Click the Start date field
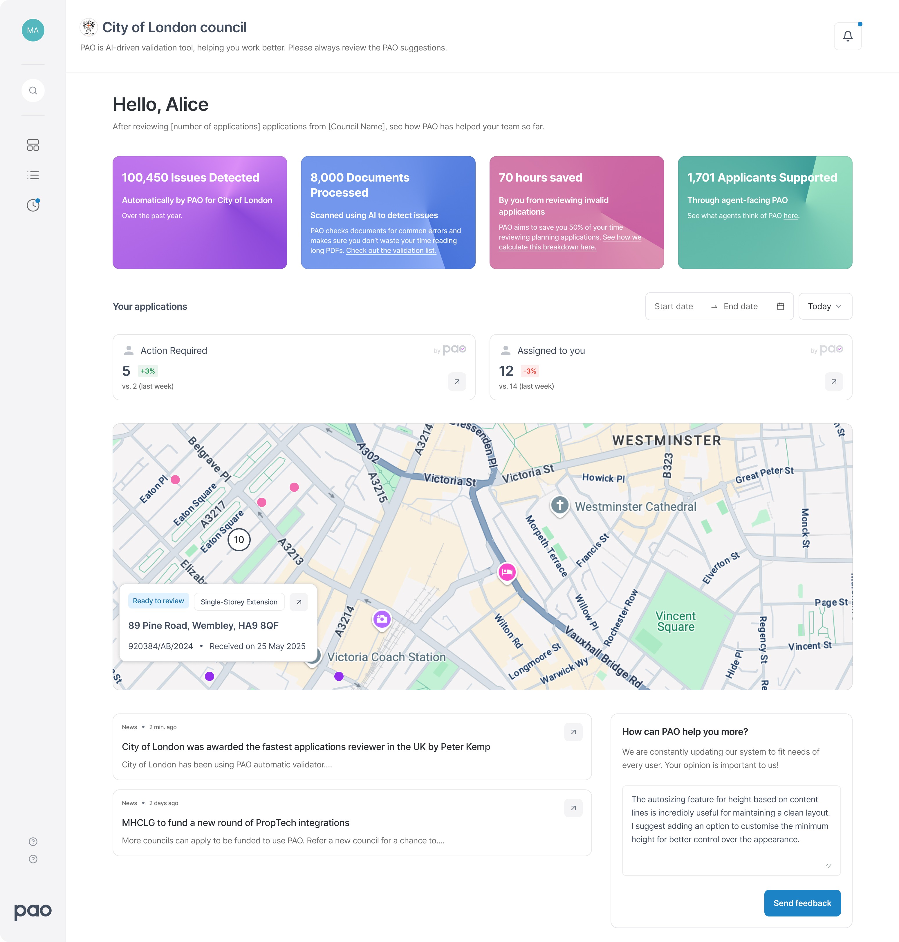Viewport: 899px width, 942px height. (x=674, y=307)
